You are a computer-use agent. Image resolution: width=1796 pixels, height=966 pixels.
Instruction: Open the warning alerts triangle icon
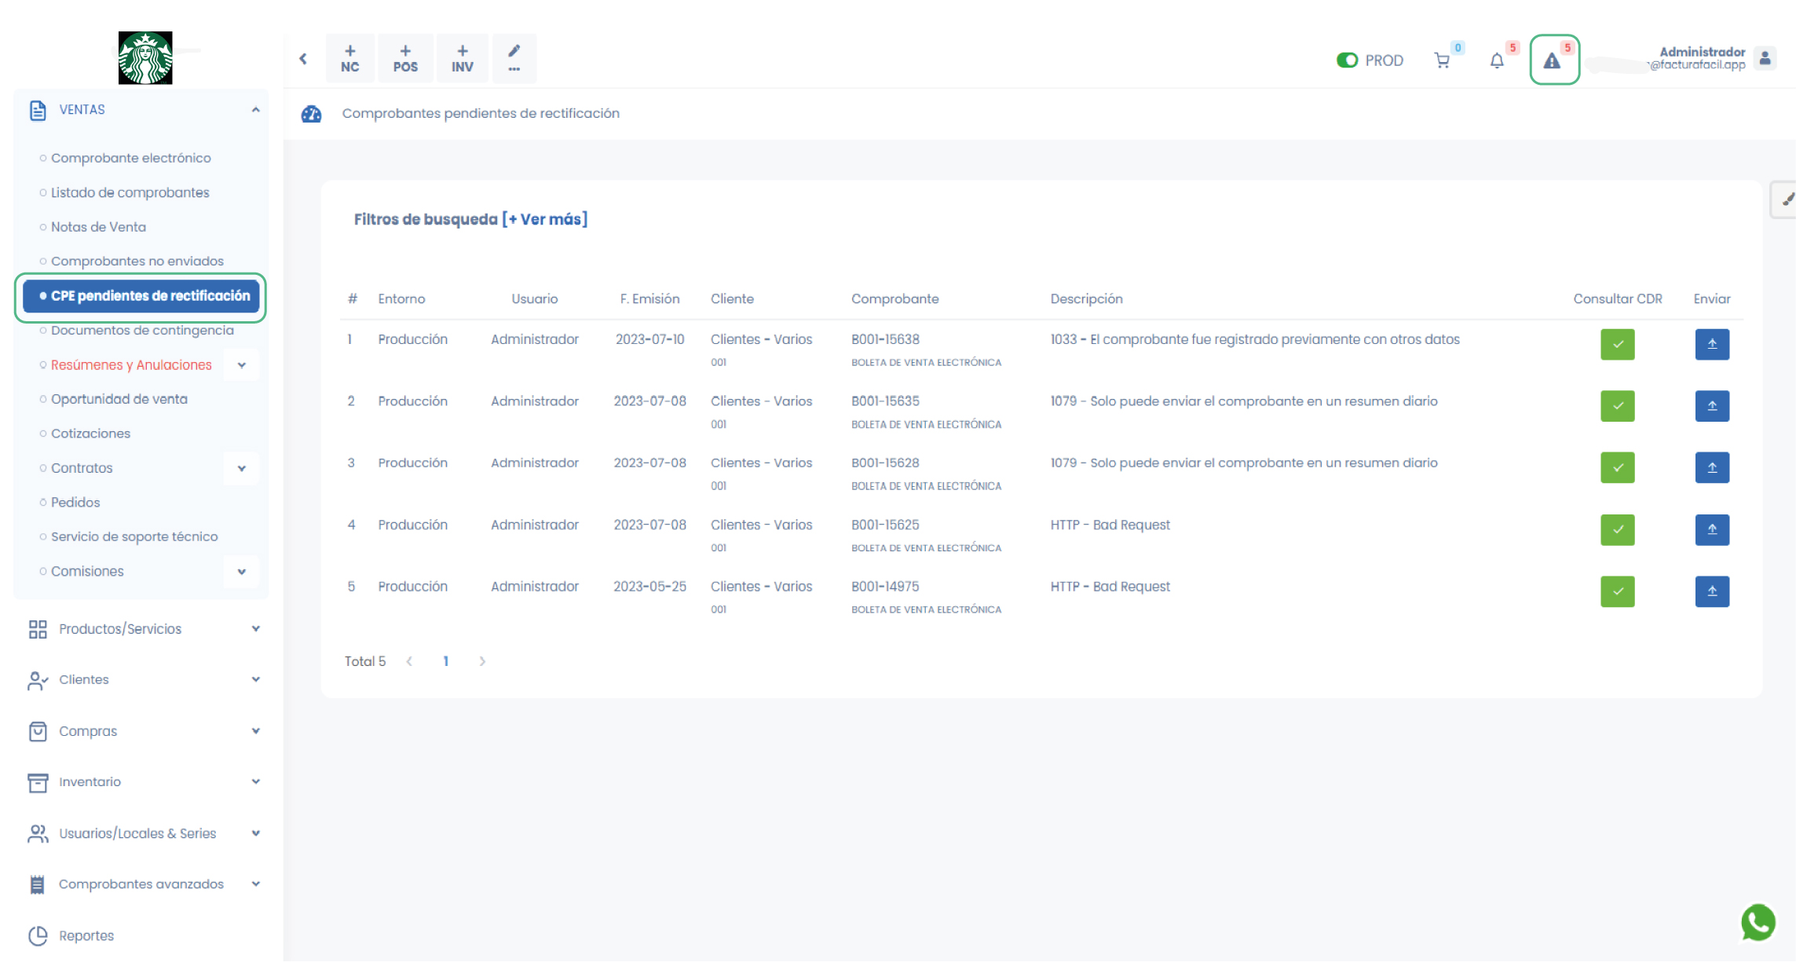tap(1553, 60)
